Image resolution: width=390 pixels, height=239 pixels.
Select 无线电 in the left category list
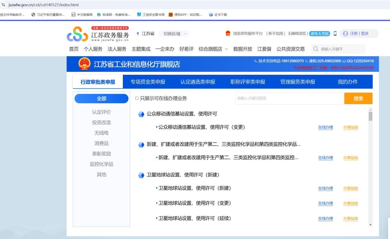point(101,133)
